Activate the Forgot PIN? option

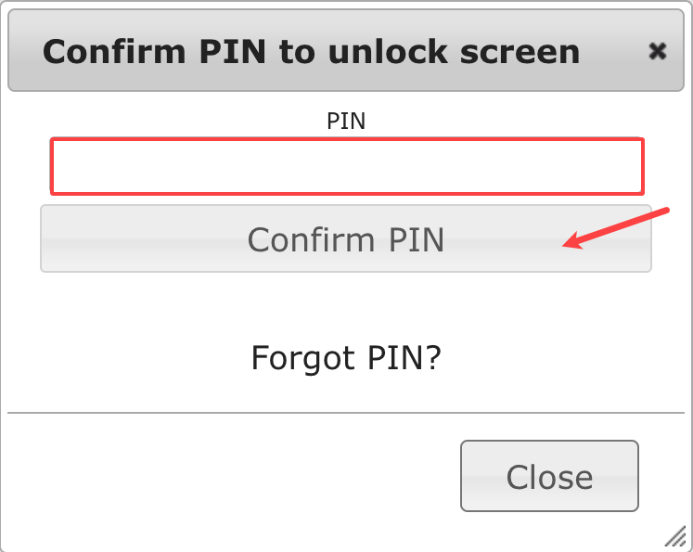point(346,358)
